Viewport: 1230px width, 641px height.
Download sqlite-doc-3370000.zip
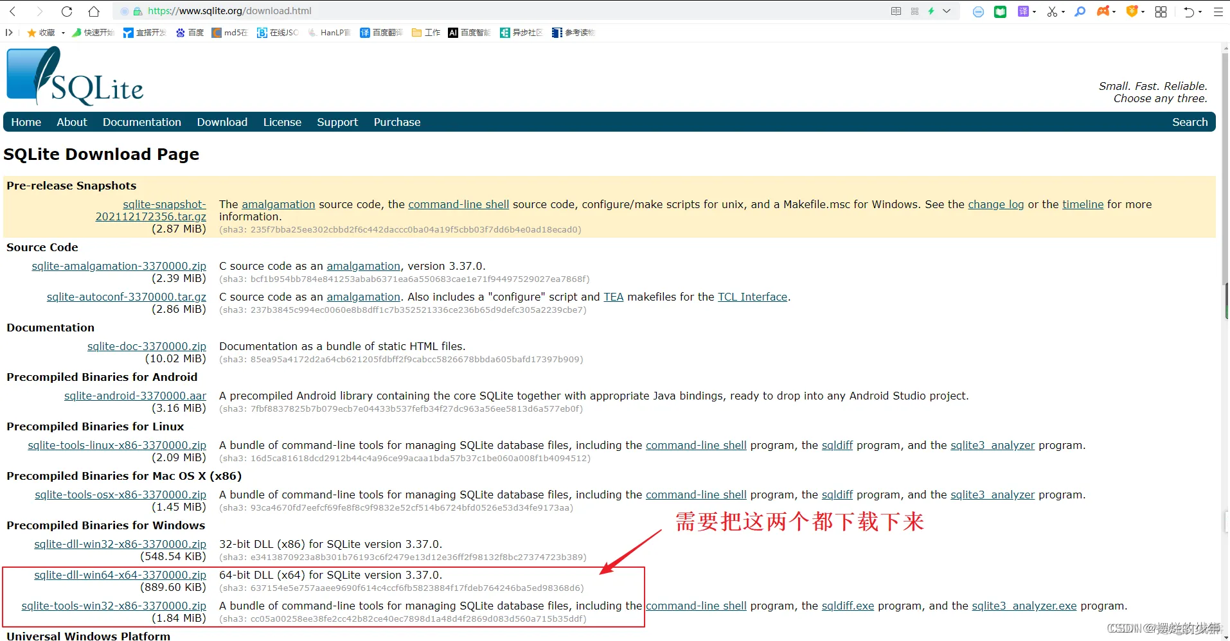pyautogui.click(x=147, y=346)
